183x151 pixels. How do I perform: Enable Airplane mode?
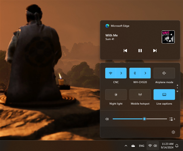click(x=164, y=73)
